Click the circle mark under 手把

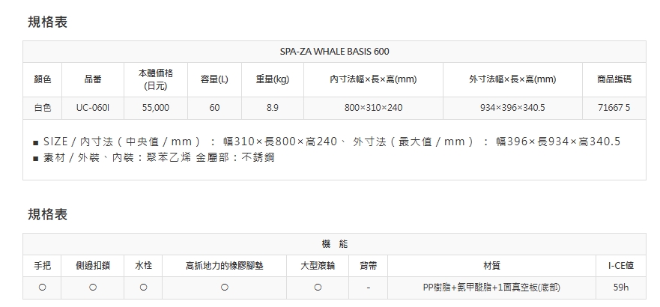[x=43, y=288]
